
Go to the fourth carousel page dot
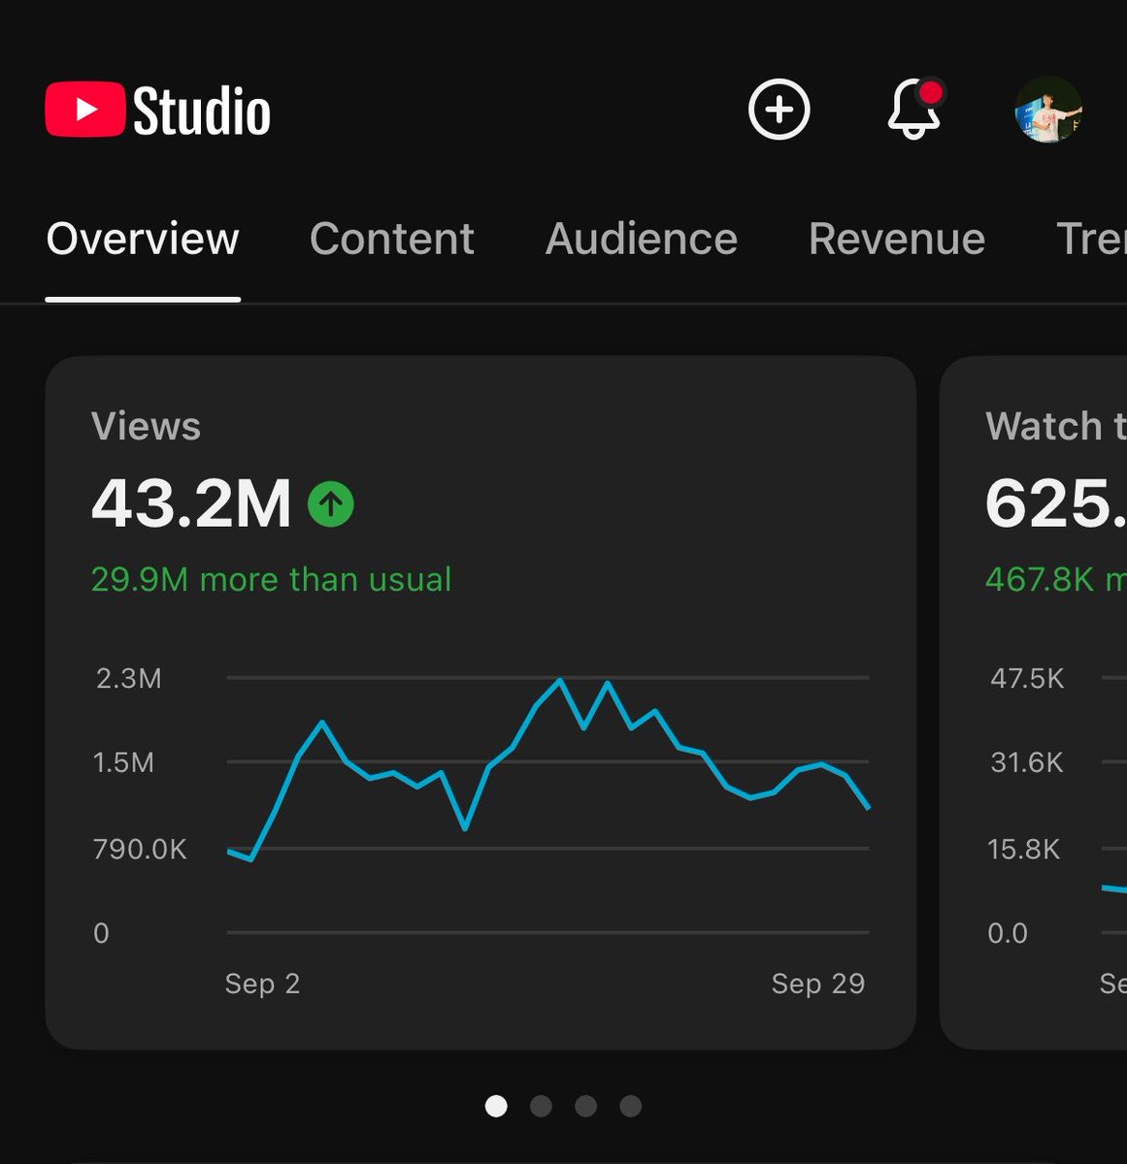[631, 1106]
